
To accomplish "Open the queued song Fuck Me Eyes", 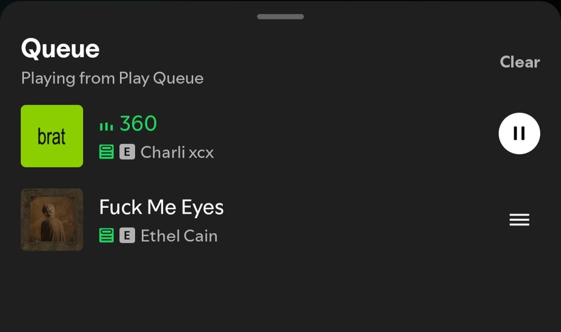I will tap(162, 207).
